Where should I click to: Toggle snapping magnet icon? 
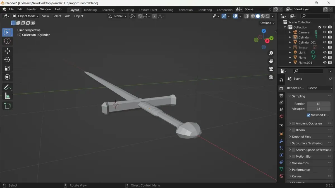(x=140, y=16)
